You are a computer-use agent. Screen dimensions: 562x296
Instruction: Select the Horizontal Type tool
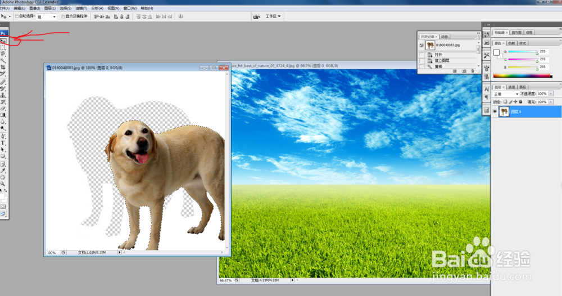[3, 143]
